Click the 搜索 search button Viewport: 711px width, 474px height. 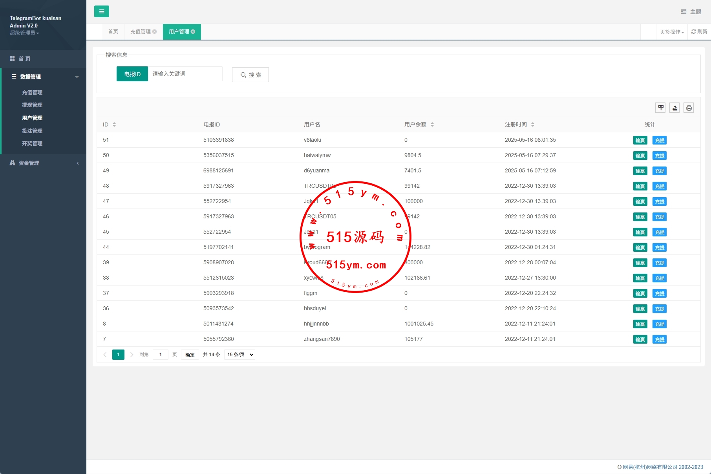[x=250, y=75]
